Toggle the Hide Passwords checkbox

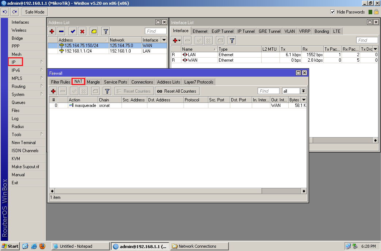[x=333, y=12]
